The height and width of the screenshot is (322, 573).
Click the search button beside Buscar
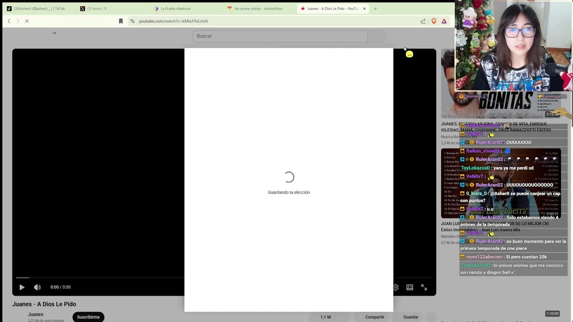[377, 36]
